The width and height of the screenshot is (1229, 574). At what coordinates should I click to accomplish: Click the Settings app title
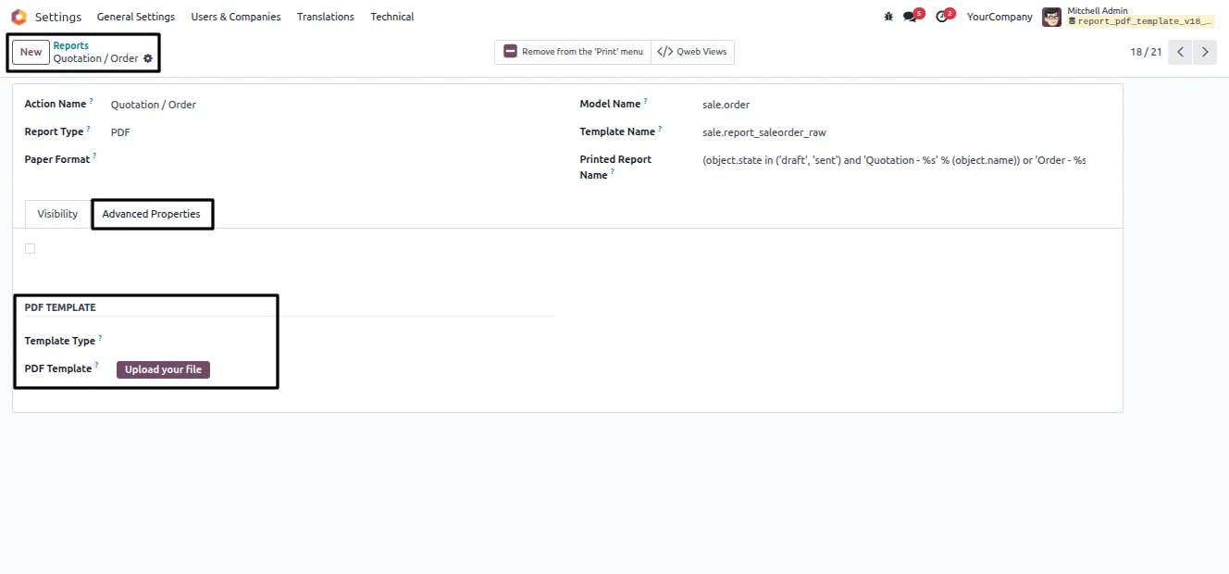(x=58, y=17)
